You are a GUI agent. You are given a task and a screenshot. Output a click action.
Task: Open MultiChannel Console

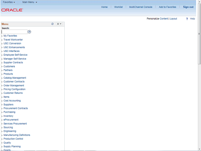tap(141, 7)
